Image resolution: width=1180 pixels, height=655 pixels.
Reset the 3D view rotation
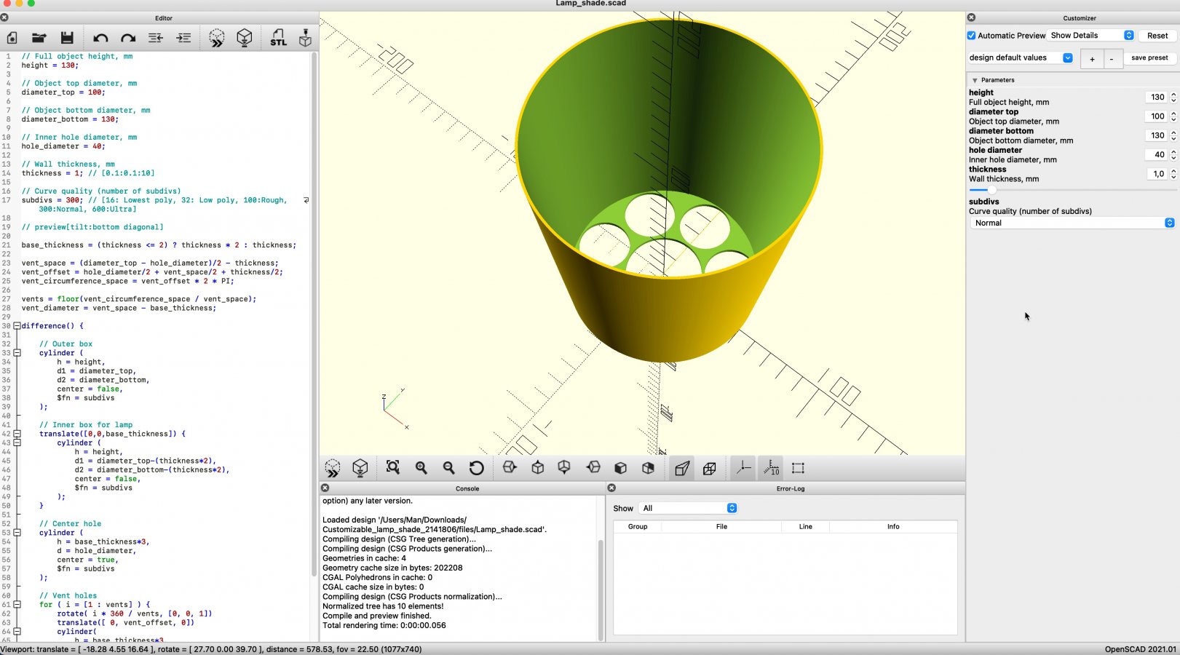477,468
